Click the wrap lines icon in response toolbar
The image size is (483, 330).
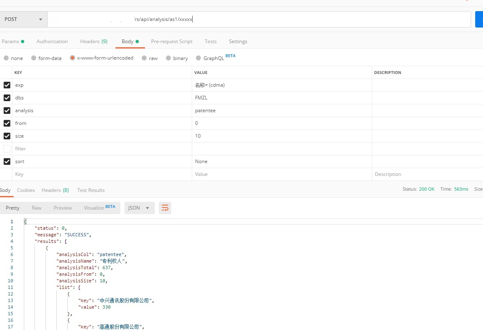click(x=165, y=208)
